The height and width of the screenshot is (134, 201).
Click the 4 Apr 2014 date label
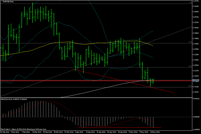pyautogui.click(x=79, y=132)
